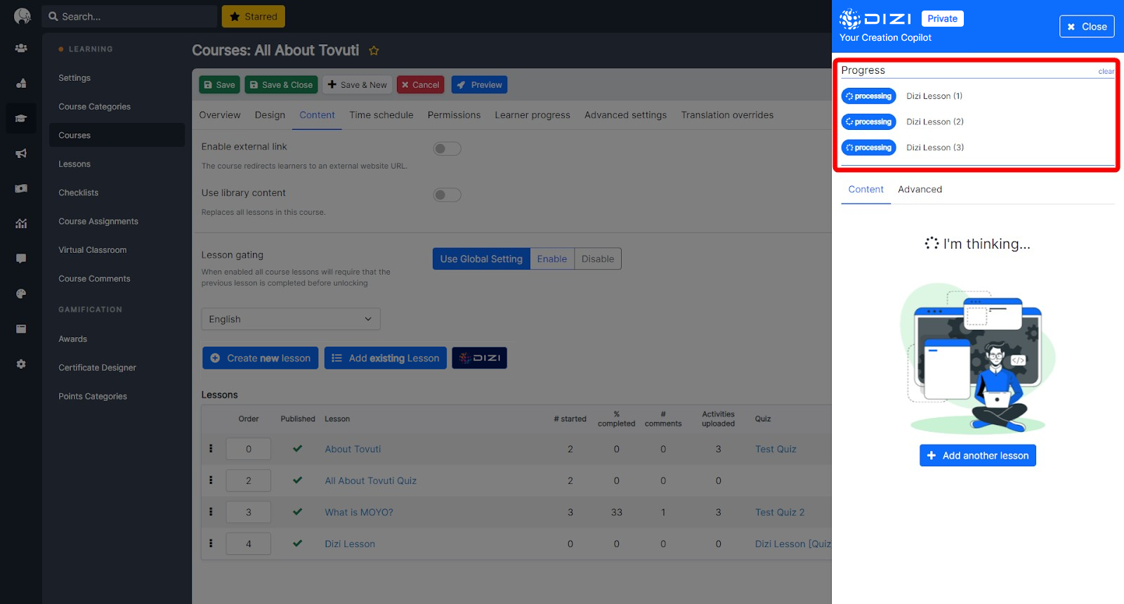Click order field of About Tovuti

click(248, 449)
